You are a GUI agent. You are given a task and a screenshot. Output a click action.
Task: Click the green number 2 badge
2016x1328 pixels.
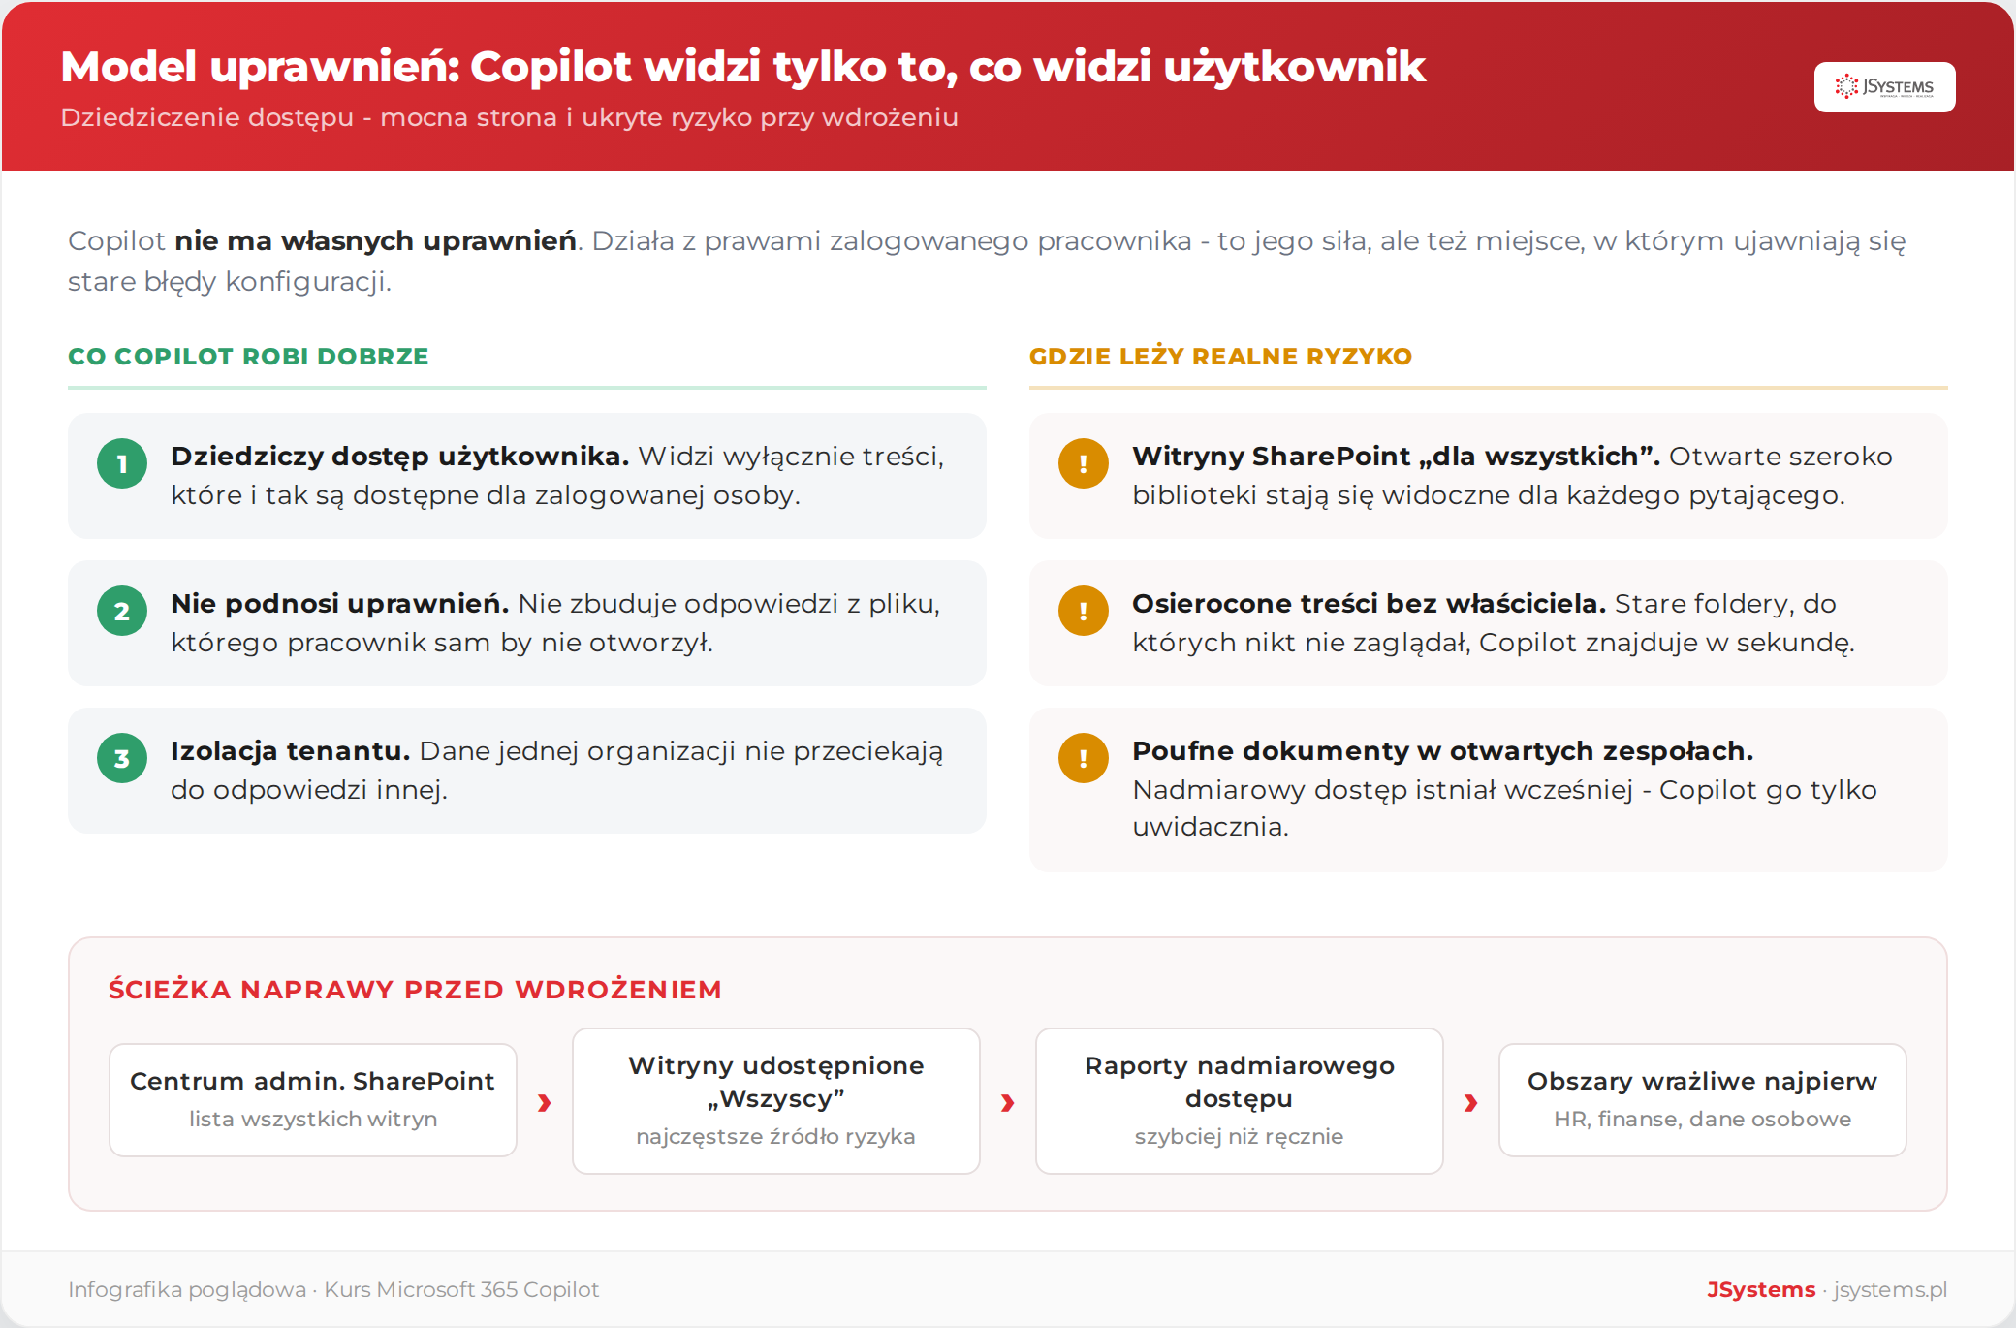[122, 611]
